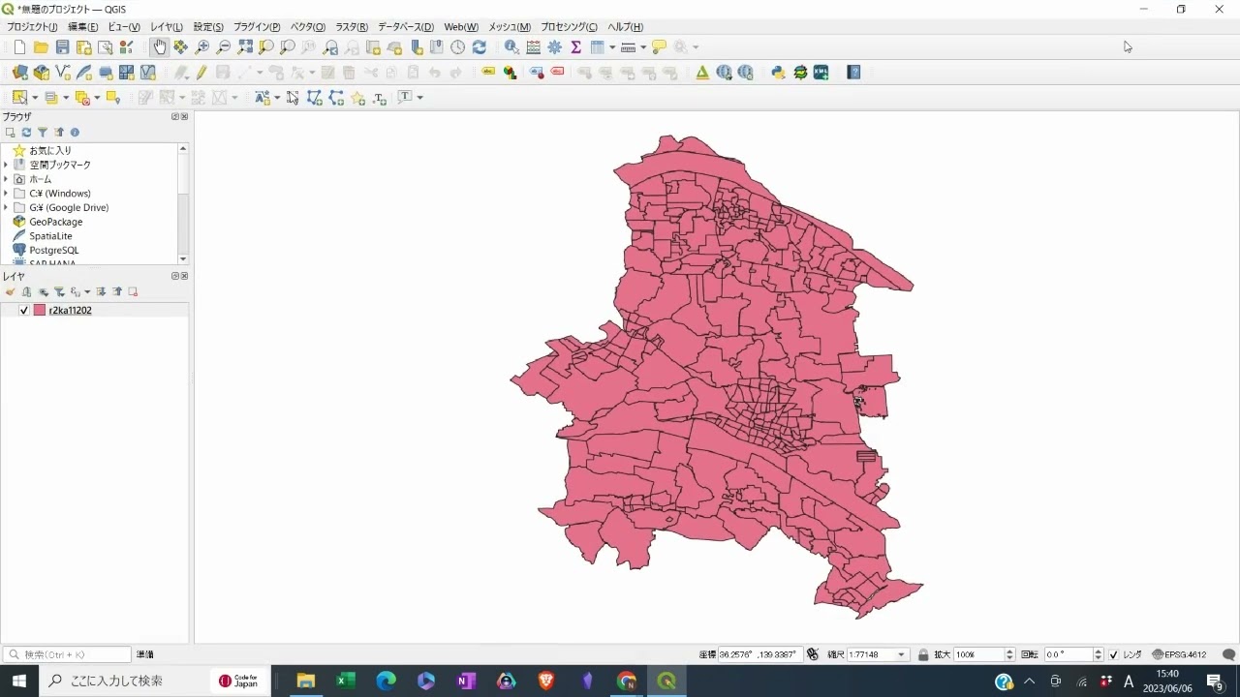The image size is (1240, 697).
Task: Click the coordinate input field
Action: (759, 655)
